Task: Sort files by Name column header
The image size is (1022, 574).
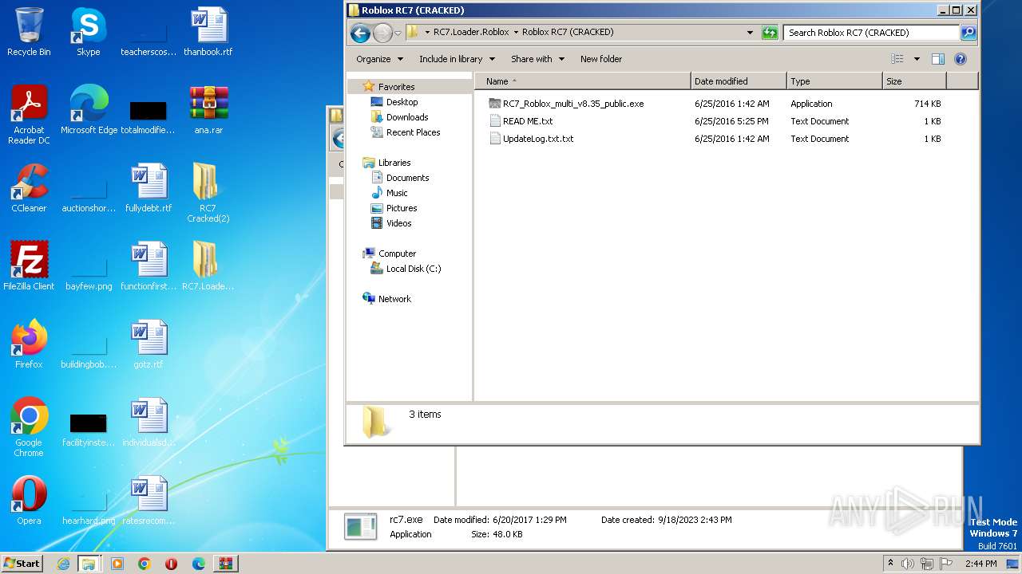Action: [582, 81]
